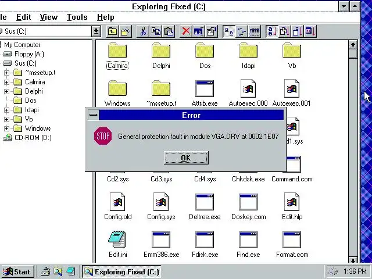The height and width of the screenshot is (279, 372).
Task: Select the Dos folder icon in the file pane
Action: 205,51
